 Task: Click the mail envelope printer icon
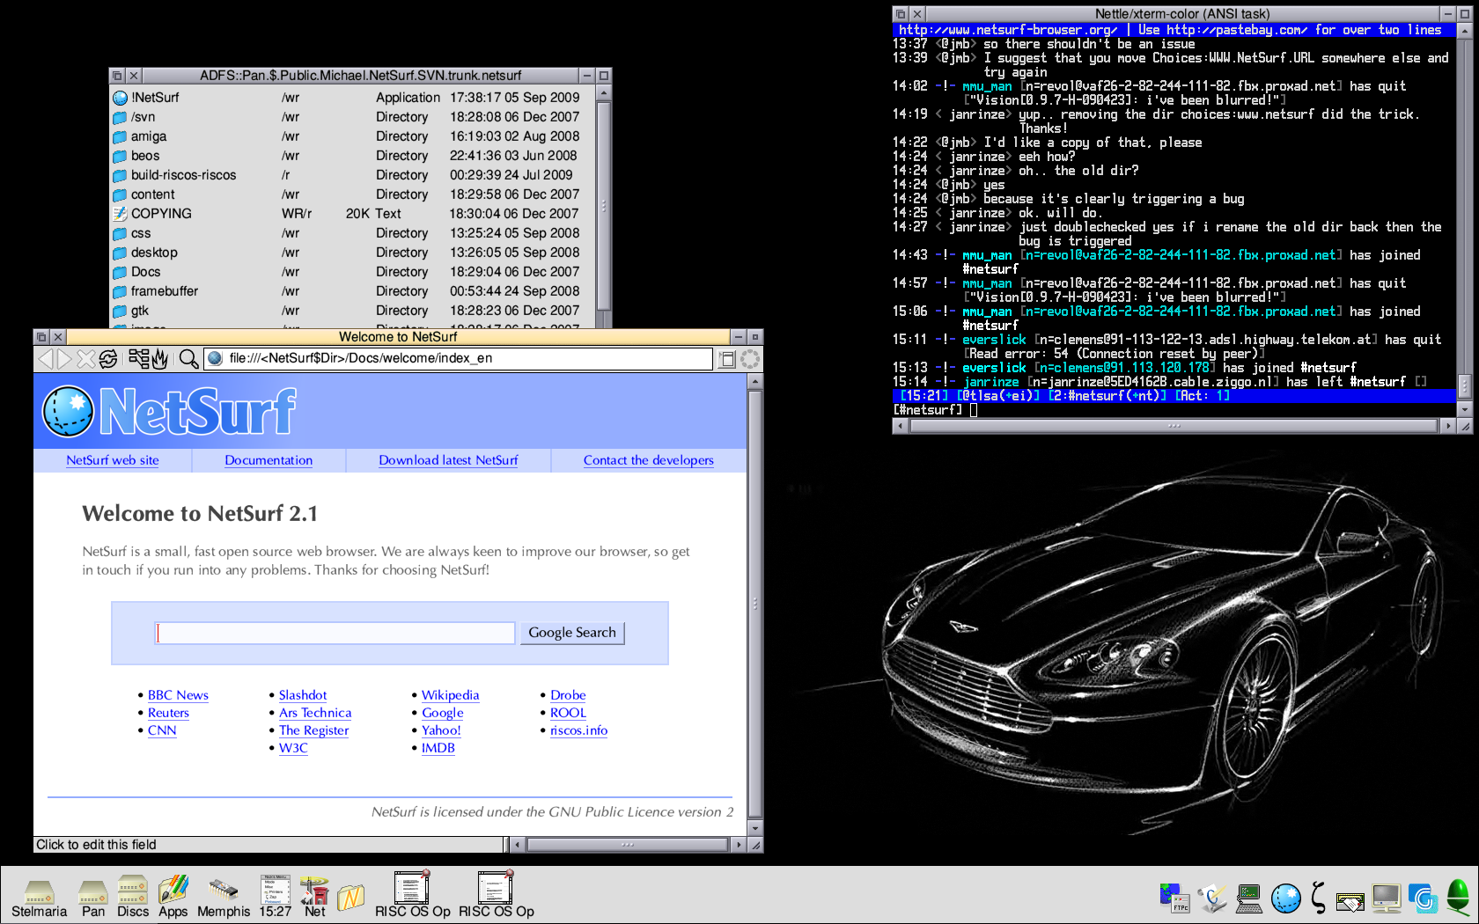[1350, 901]
